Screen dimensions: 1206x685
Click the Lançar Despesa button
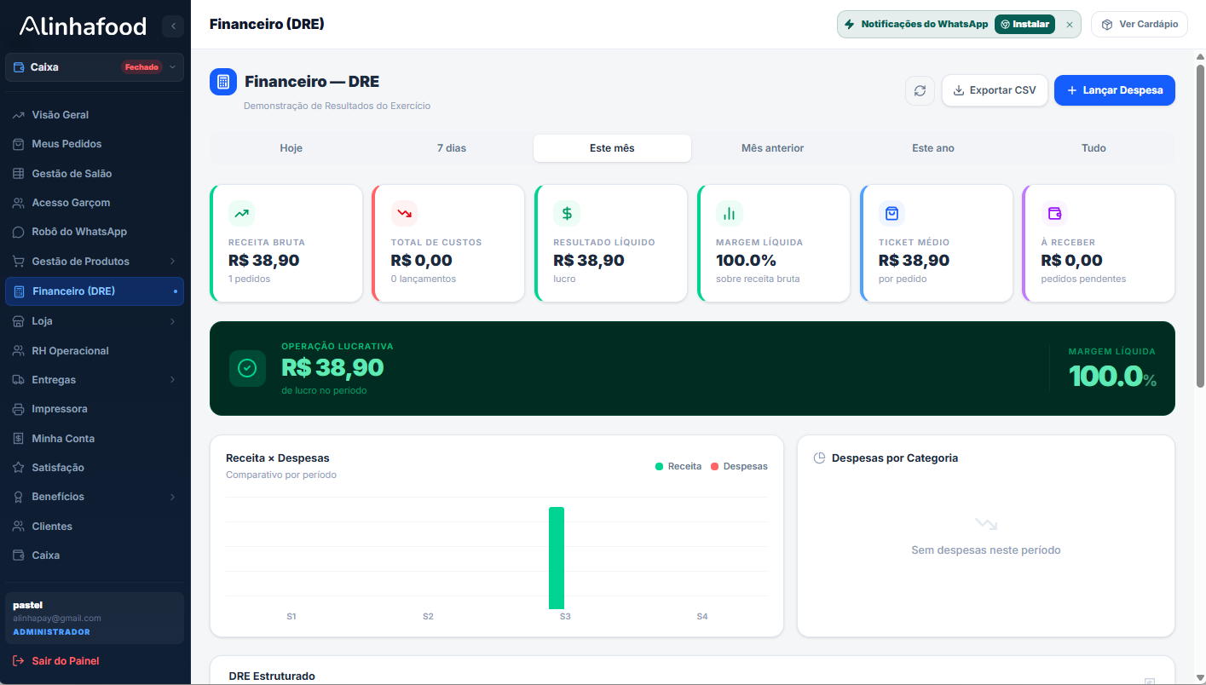1114,89
